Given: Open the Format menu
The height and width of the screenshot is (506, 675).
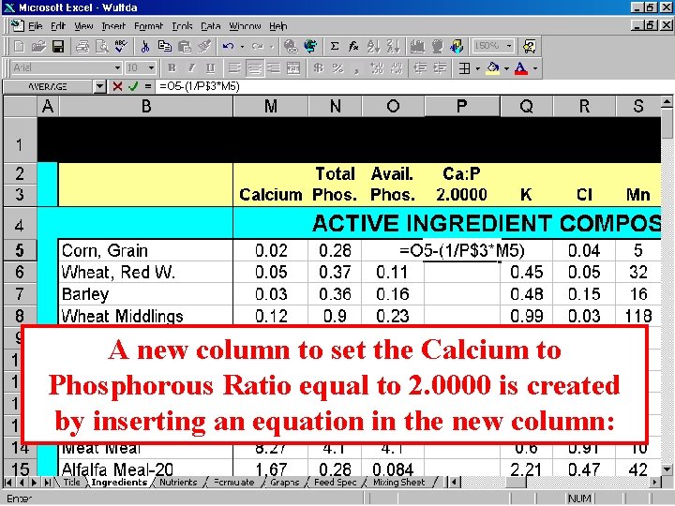Looking at the screenshot, I should (x=148, y=26).
